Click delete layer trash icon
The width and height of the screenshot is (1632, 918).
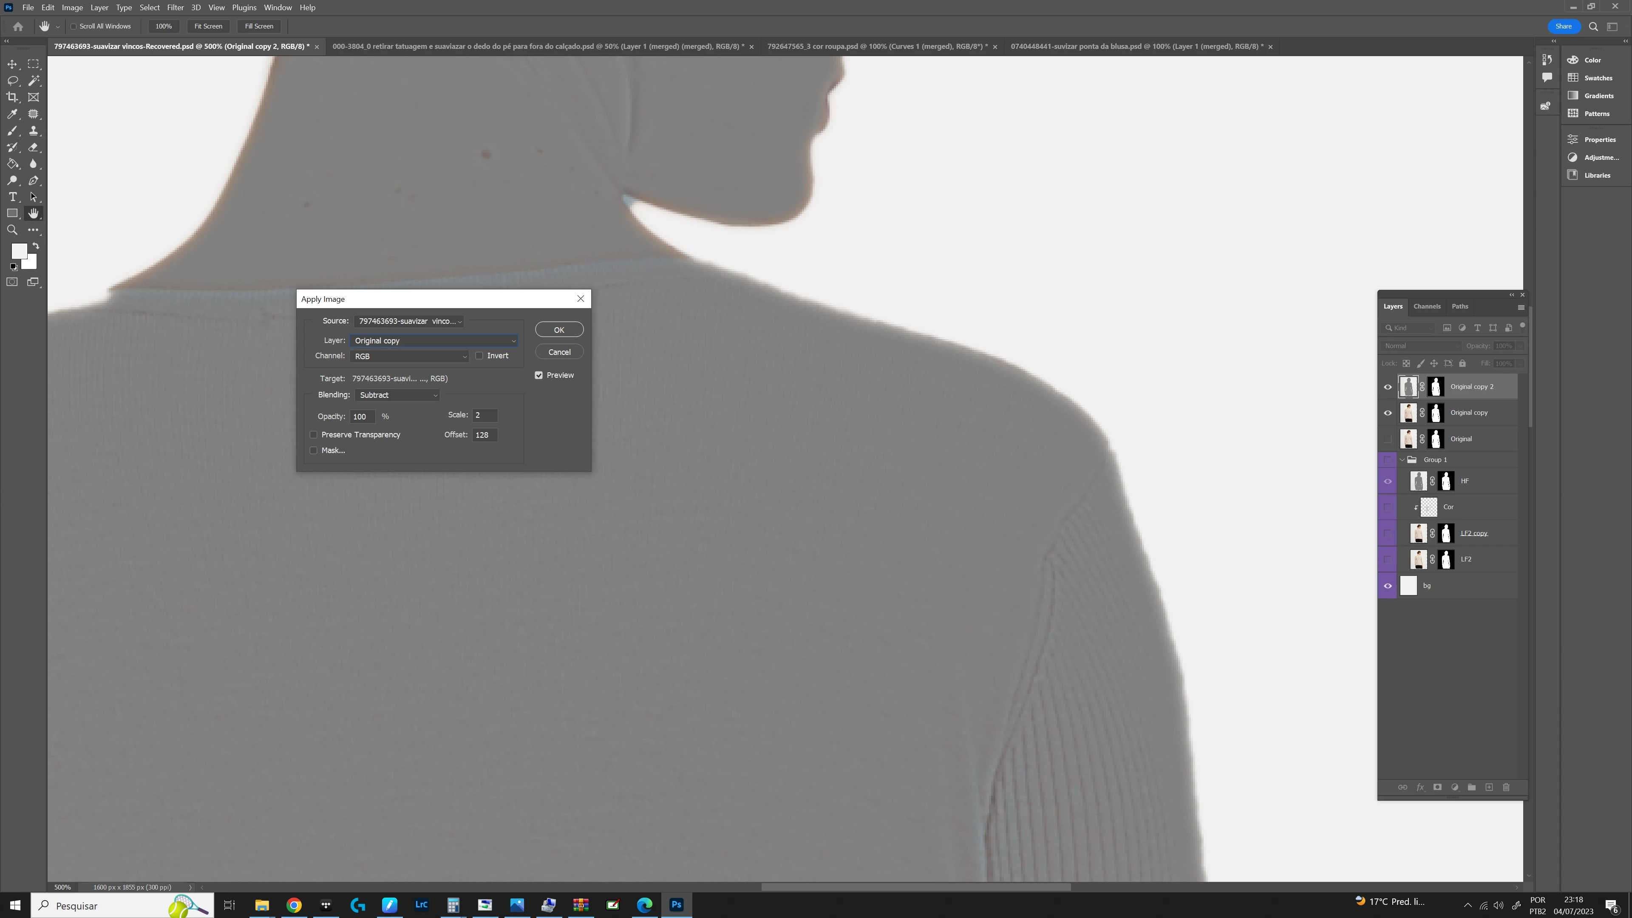coord(1506,787)
